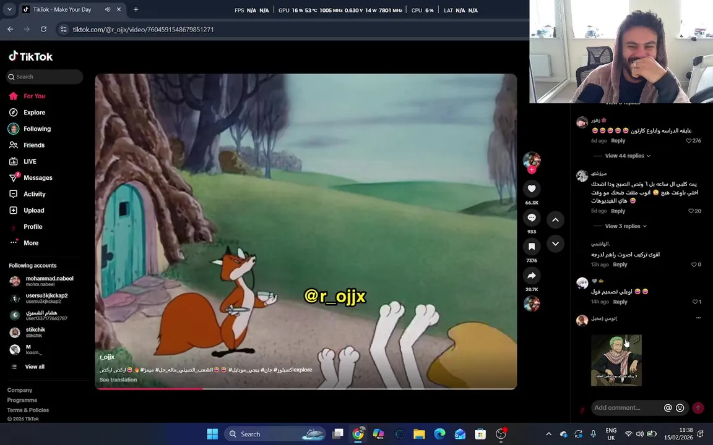Open volume control in system tray
Image resolution: width=713 pixels, height=445 pixels.
(x=640, y=434)
